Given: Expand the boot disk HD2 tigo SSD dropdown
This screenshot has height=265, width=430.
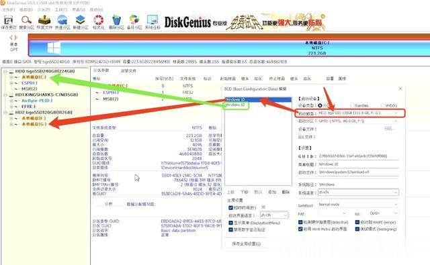Looking at the screenshot, I should point(358,113).
